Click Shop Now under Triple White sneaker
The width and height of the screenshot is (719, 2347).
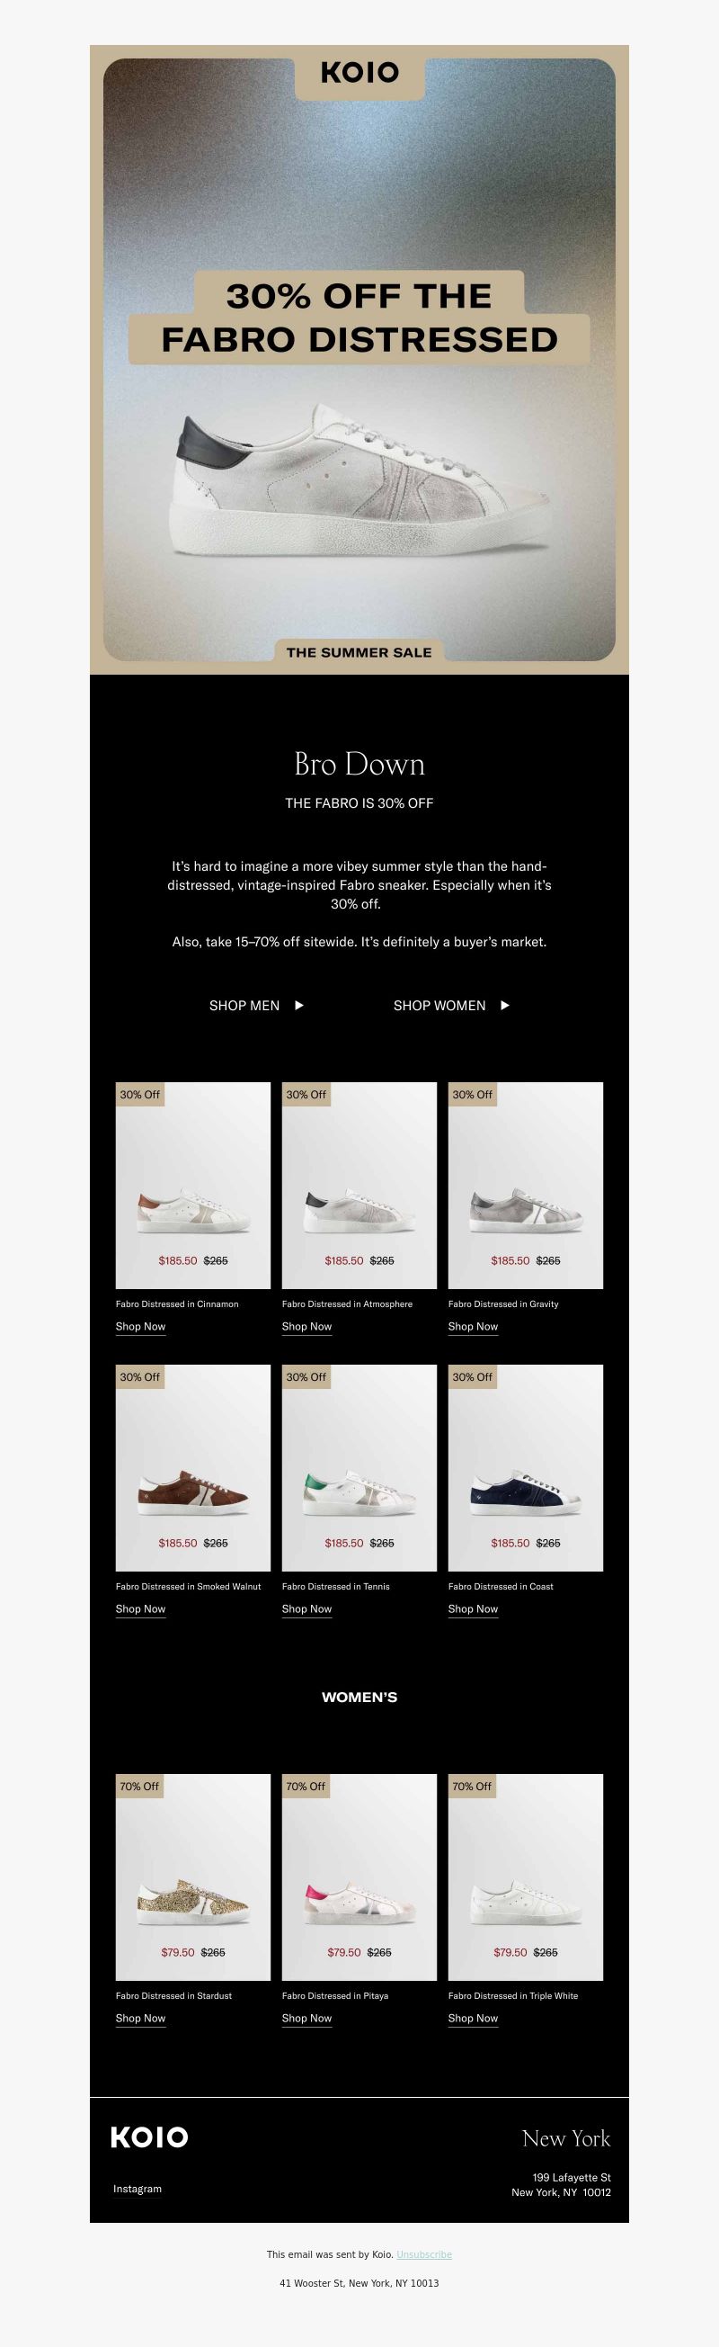click(474, 2018)
